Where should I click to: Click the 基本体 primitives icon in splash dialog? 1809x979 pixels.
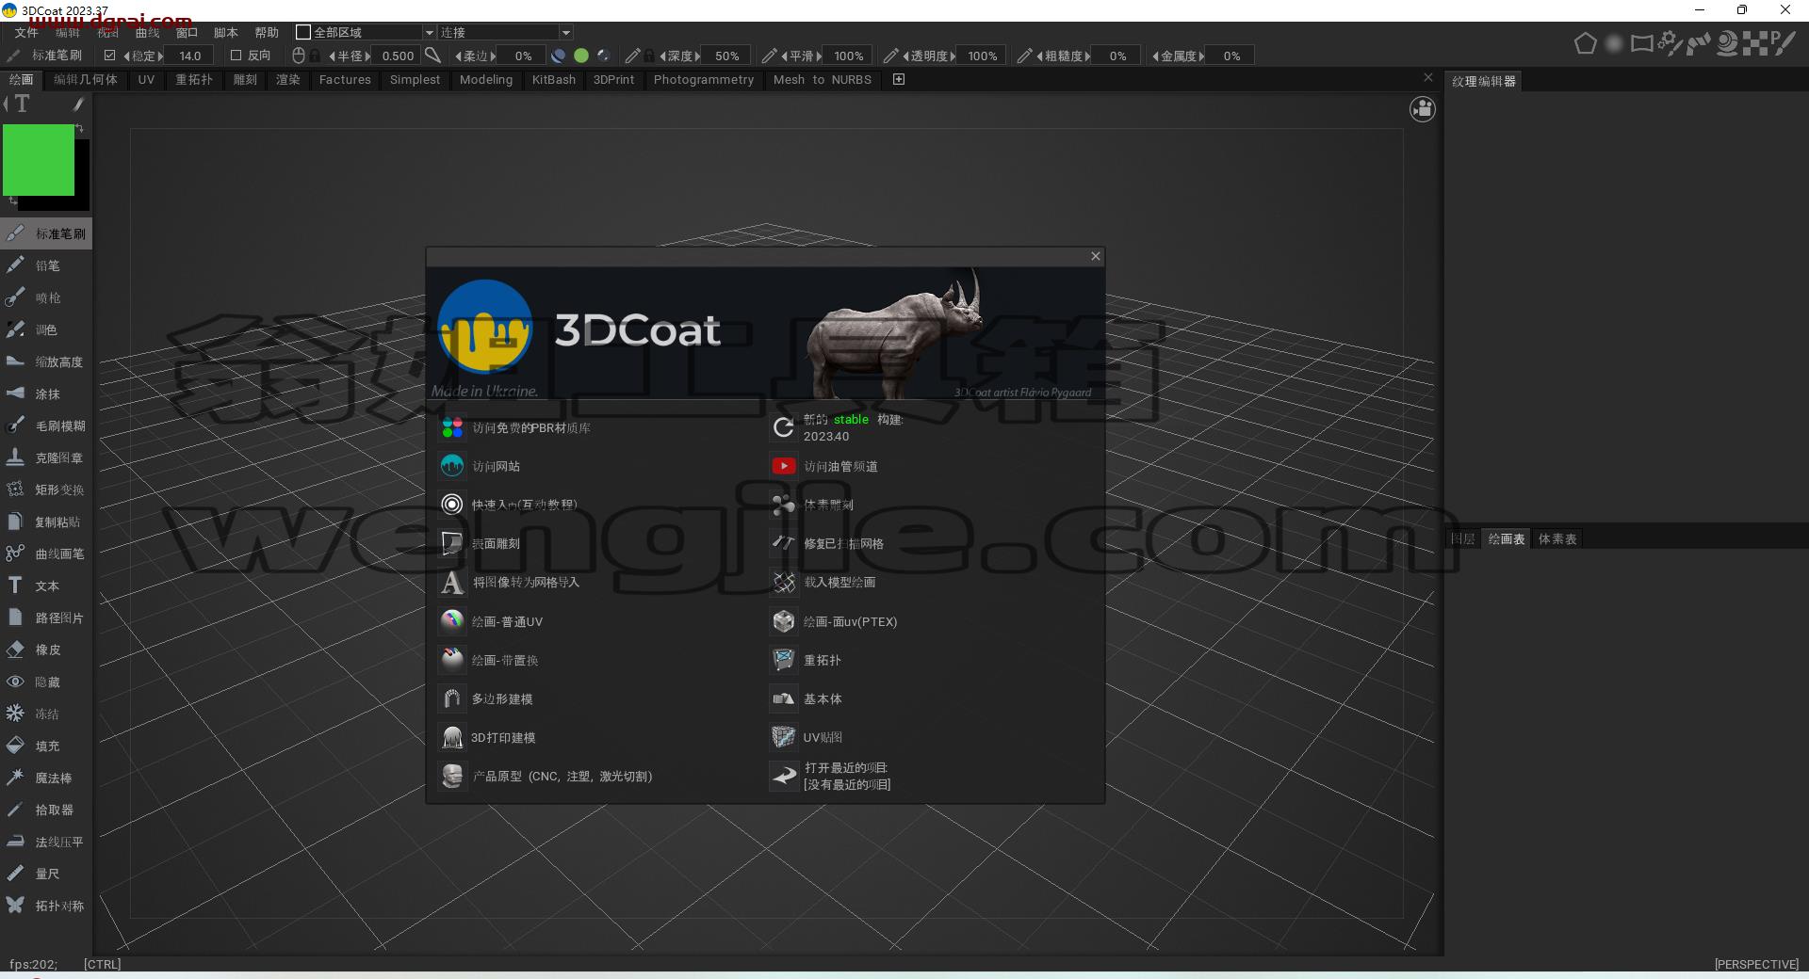[783, 698]
